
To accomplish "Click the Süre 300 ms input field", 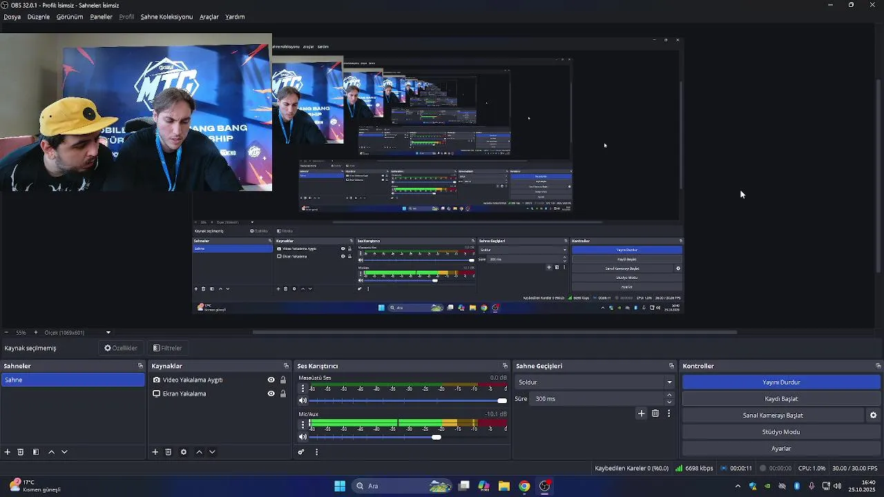I will [x=597, y=398].
